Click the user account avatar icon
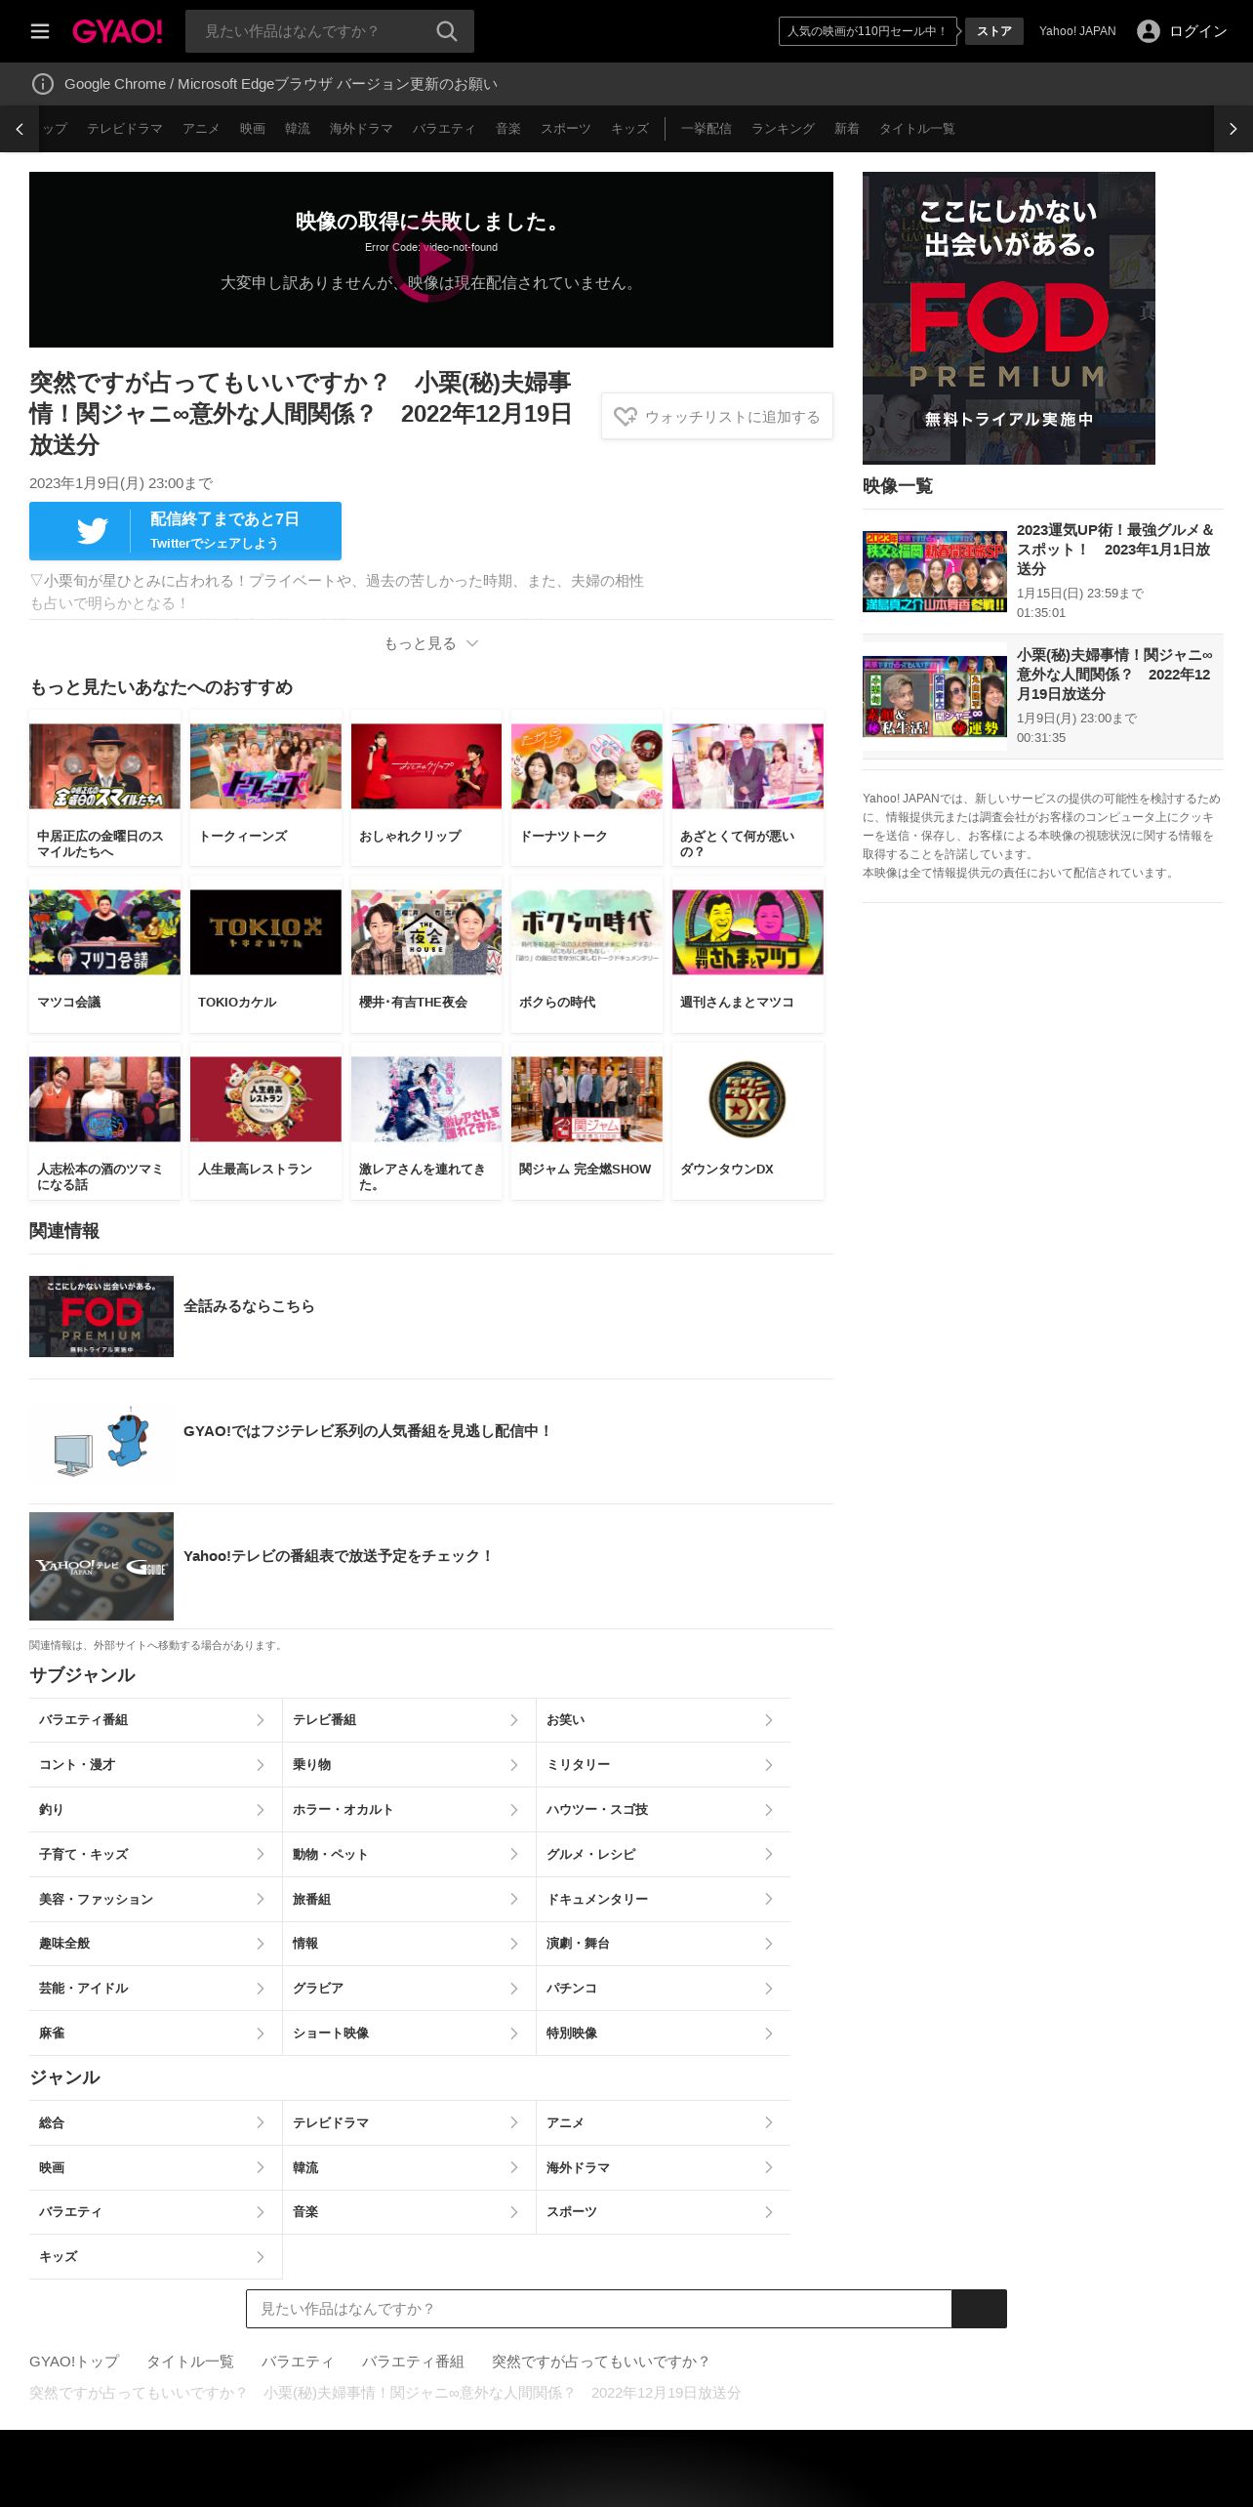 1149,31
